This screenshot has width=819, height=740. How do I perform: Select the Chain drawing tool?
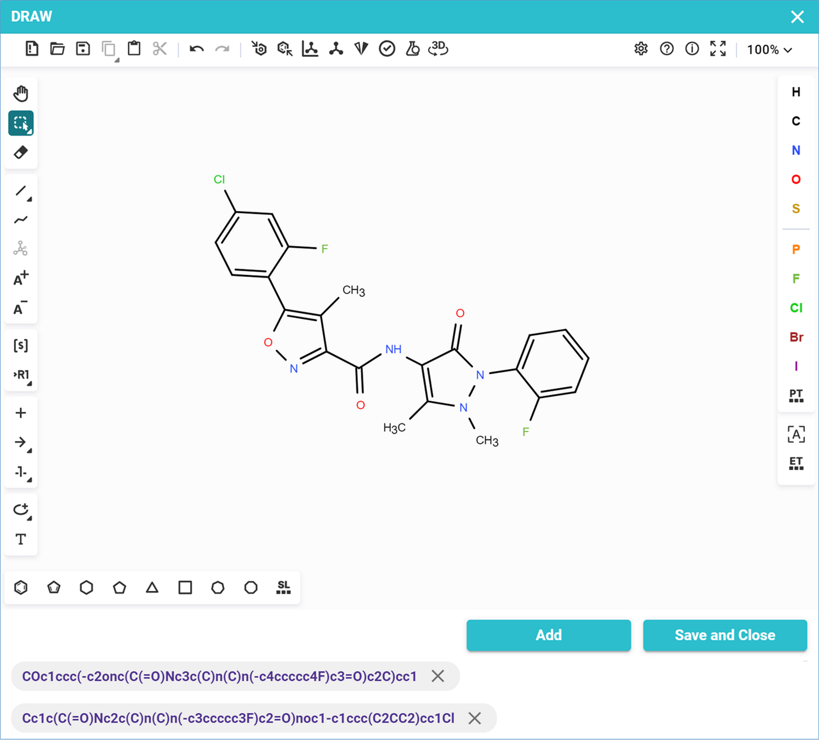[x=20, y=220]
